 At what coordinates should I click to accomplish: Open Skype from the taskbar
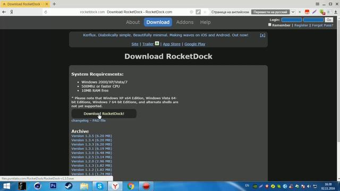click(x=99, y=186)
